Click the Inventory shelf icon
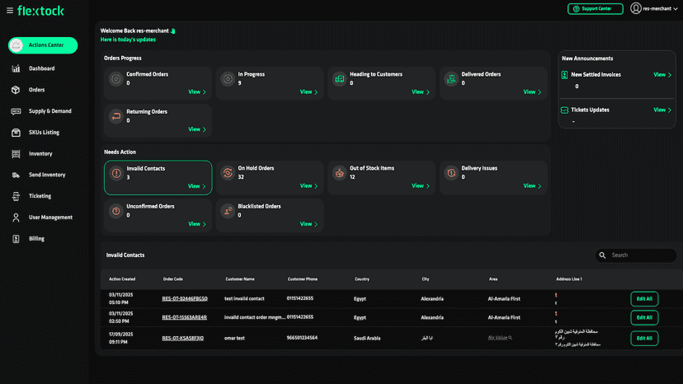The image size is (683, 384). pos(16,154)
